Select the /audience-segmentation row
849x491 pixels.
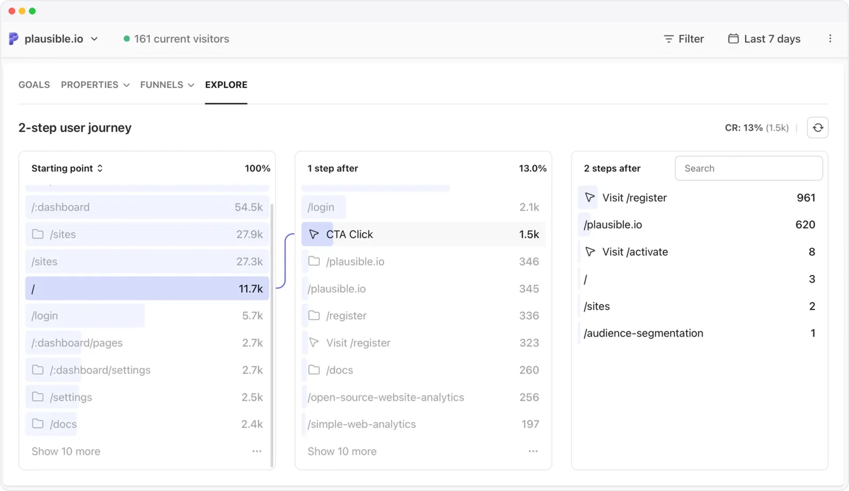(699, 333)
